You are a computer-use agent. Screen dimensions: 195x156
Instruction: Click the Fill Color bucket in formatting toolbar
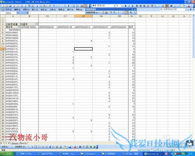(184, 6)
